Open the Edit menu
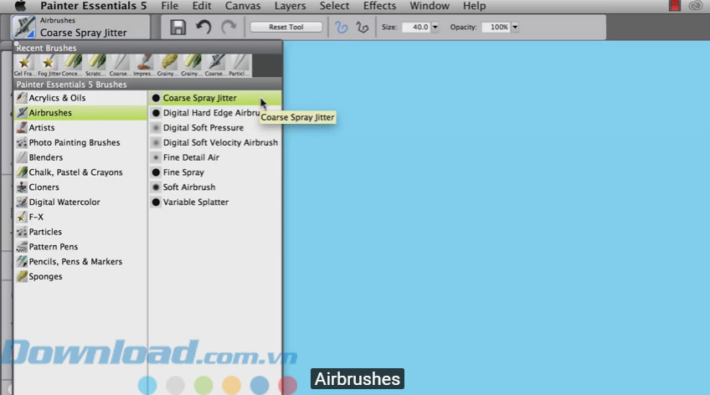Viewport: 710px width, 395px height. point(202,6)
